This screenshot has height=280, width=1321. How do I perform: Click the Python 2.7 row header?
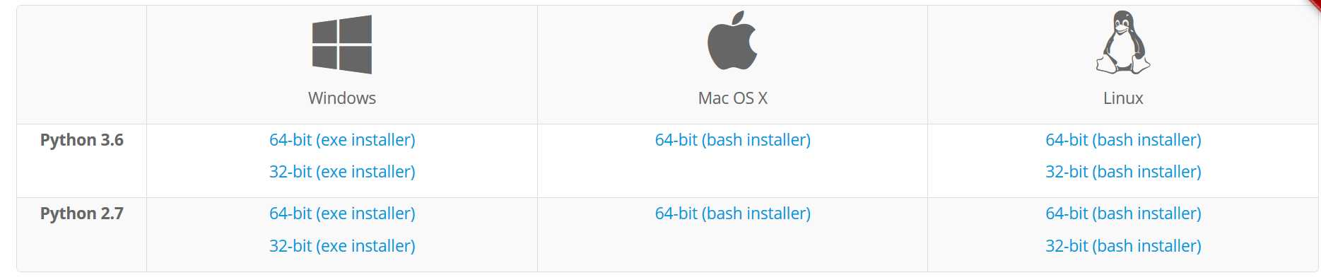click(x=82, y=214)
